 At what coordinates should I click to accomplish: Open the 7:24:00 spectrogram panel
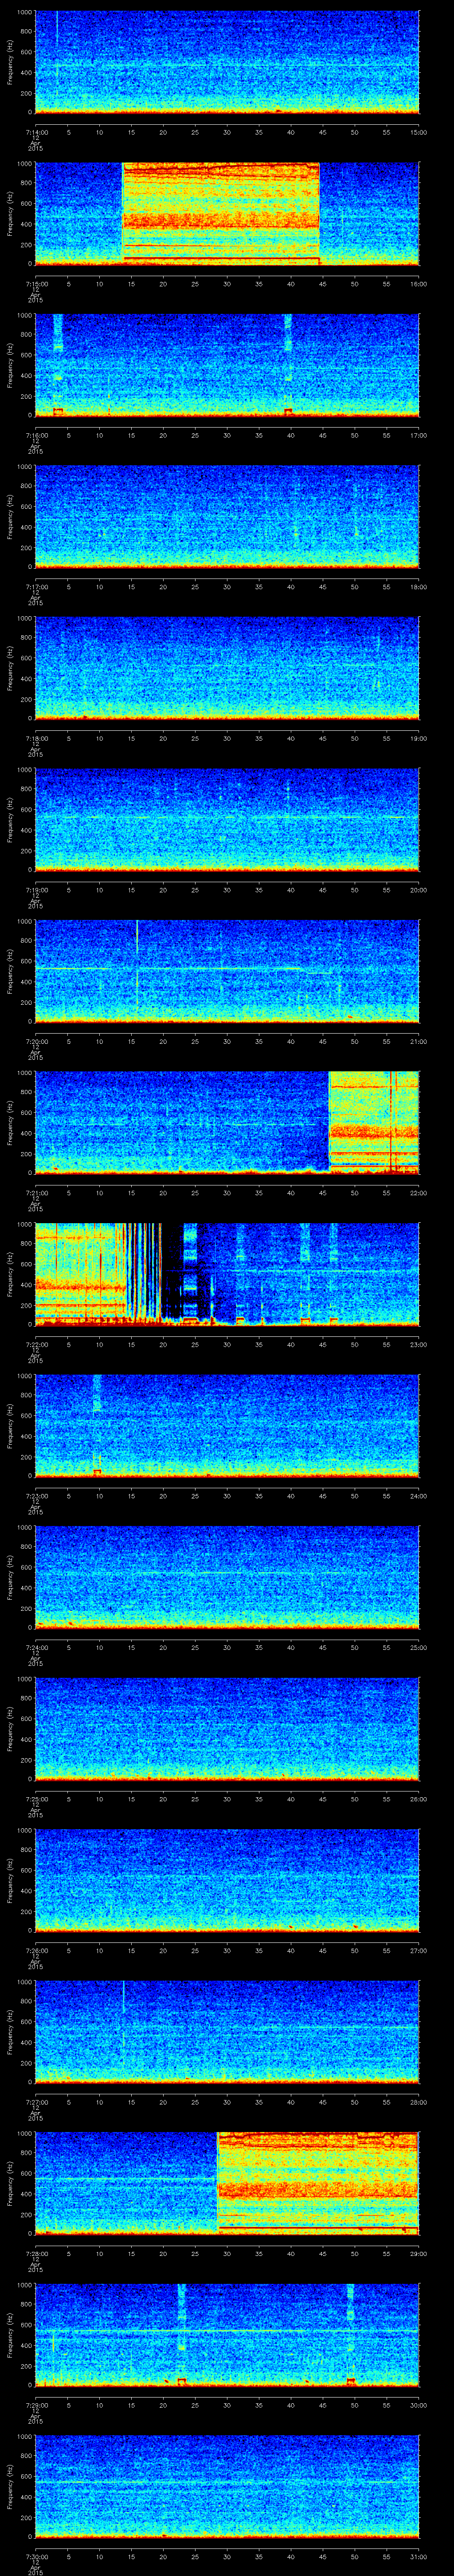(x=227, y=1577)
